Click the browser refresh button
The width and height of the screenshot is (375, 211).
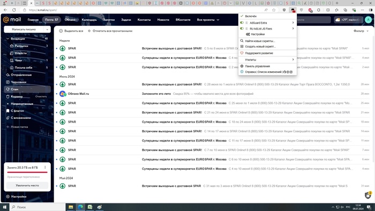click(x=14, y=10)
